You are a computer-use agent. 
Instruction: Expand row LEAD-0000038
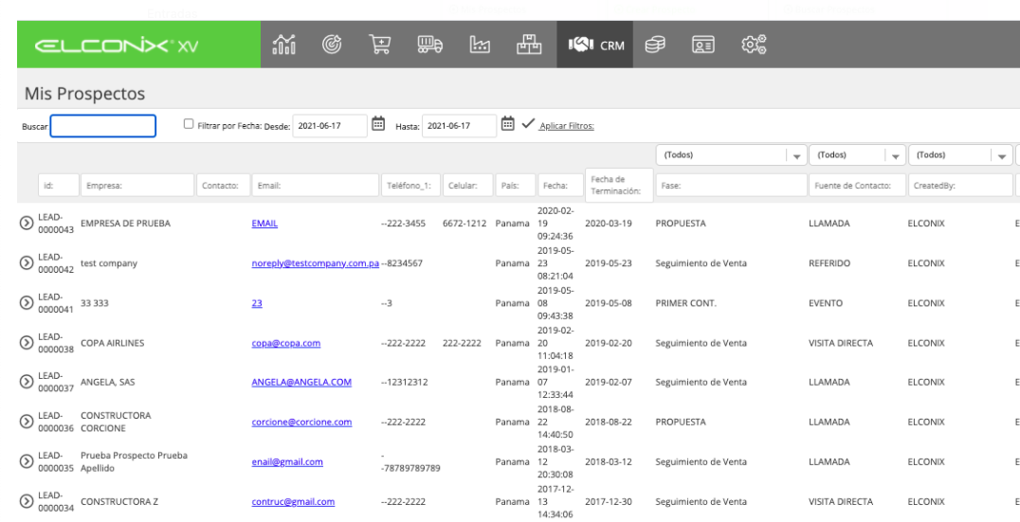pyautogui.click(x=26, y=343)
